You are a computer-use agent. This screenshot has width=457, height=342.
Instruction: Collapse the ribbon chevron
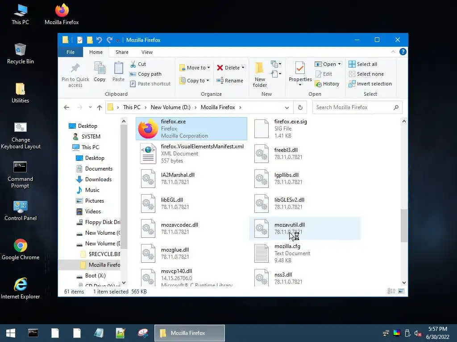393,52
